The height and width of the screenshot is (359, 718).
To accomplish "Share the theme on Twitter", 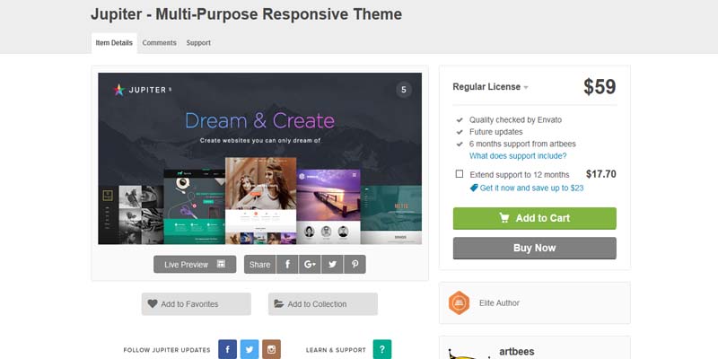I will (332, 264).
